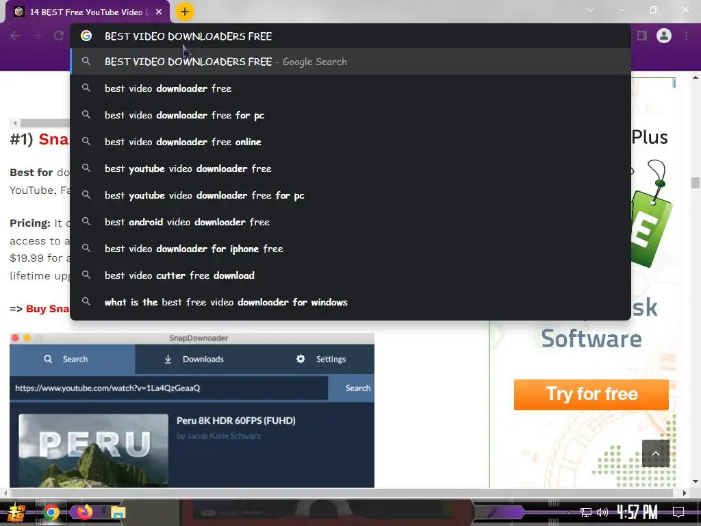701x526 pixels.
Task: Click the page scroll-up arrow
Action: [x=696, y=78]
